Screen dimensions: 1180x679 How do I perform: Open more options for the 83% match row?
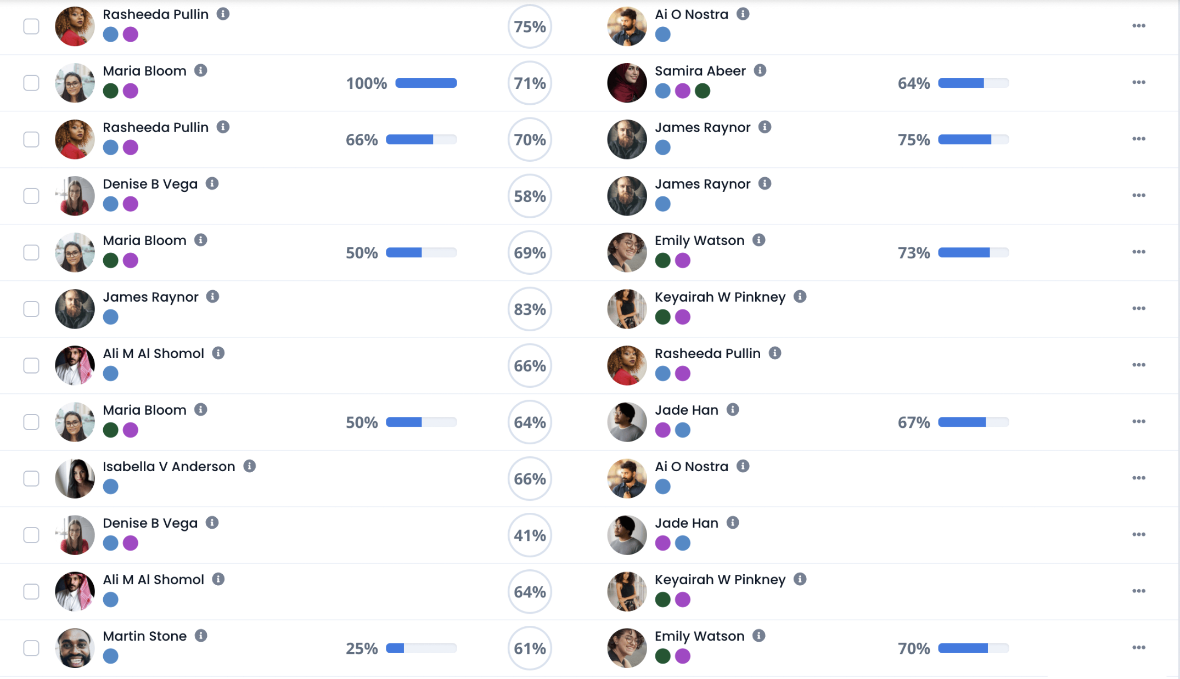tap(1138, 308)
